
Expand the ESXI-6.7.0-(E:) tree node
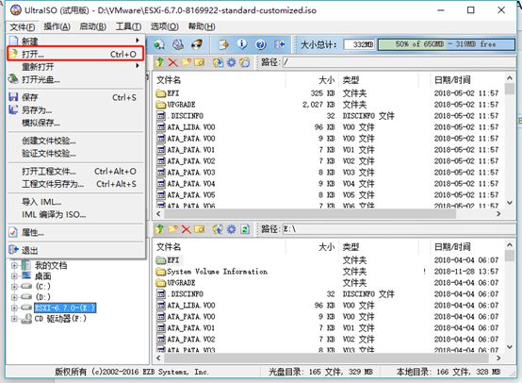tap(14, 308)
